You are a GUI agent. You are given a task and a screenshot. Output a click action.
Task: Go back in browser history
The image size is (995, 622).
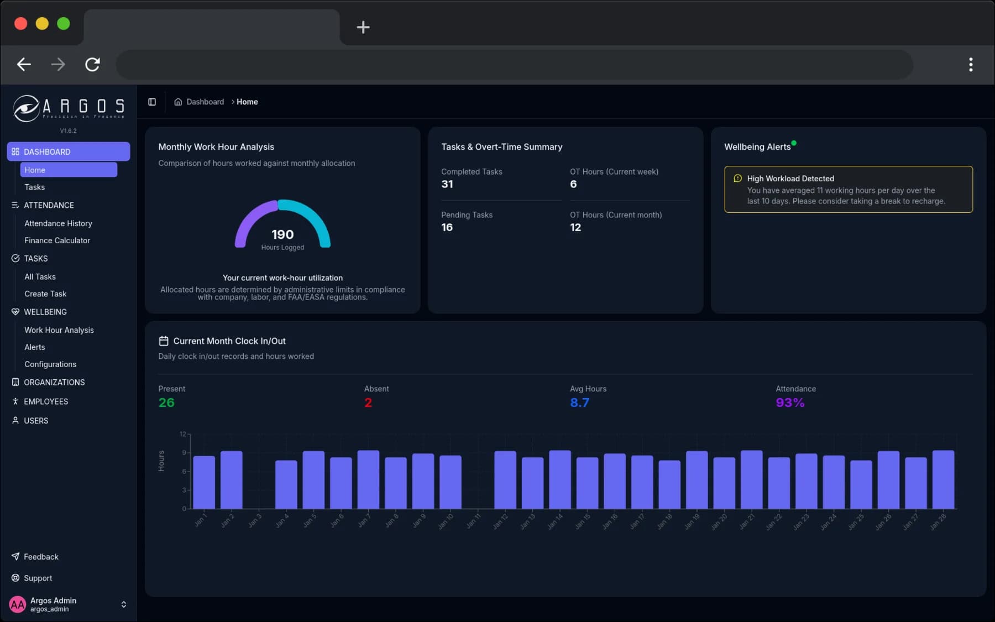pyautogui.click(x=24, y=64)
